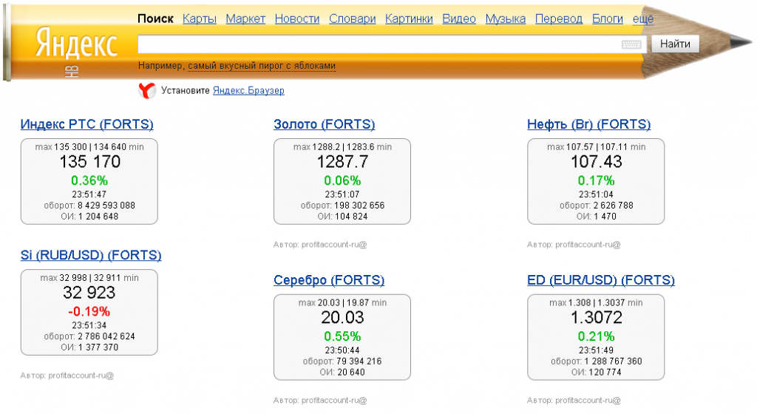Click the RTS index value 135 170
757x414 pixels.
coord(89,162)
